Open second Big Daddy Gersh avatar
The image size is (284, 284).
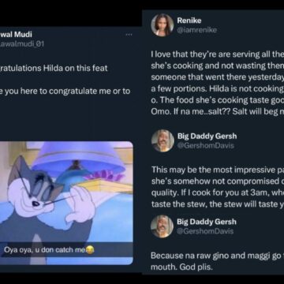pos(162,226)
